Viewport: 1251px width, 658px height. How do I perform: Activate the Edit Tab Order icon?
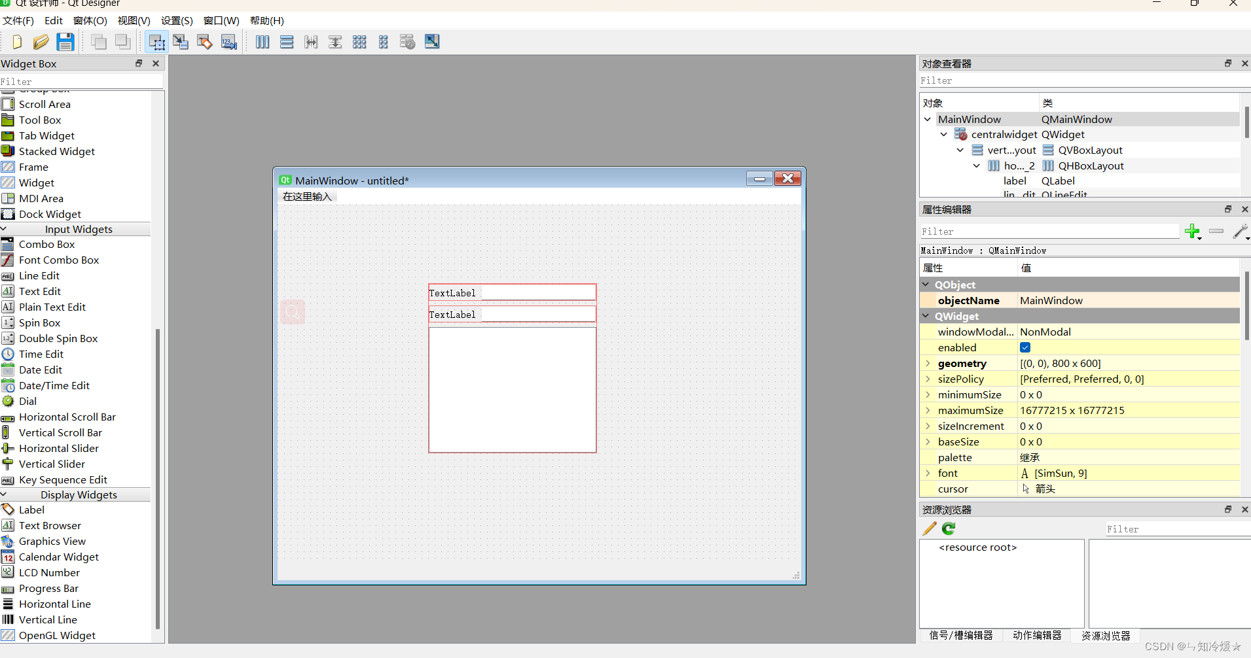pos(229,43)
